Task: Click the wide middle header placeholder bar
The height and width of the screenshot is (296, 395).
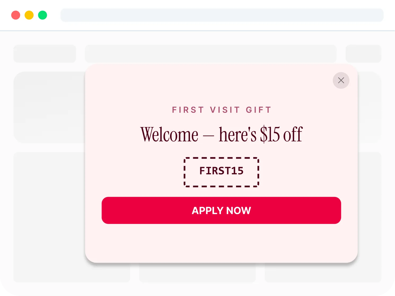Action: tap(211, 54)
